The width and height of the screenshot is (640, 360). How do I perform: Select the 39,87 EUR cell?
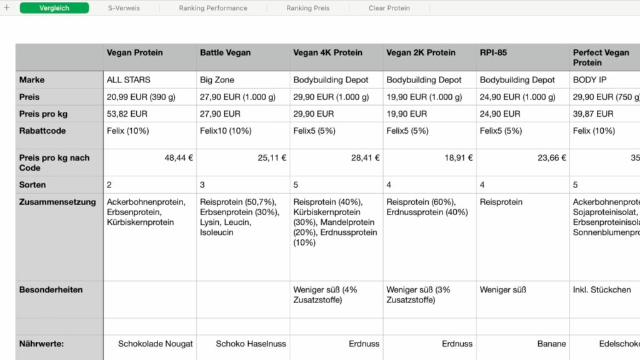[605, 114]
